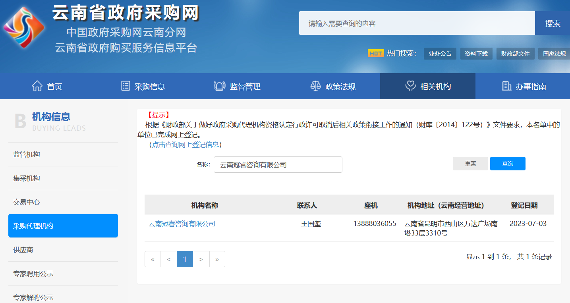Click the 机构名称 column header

[x=205, y=205]
